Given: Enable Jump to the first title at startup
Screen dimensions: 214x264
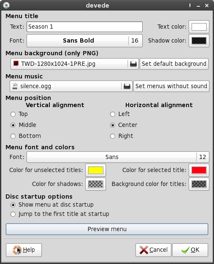Looking at the screenshot, I should [x=13, y=214].
